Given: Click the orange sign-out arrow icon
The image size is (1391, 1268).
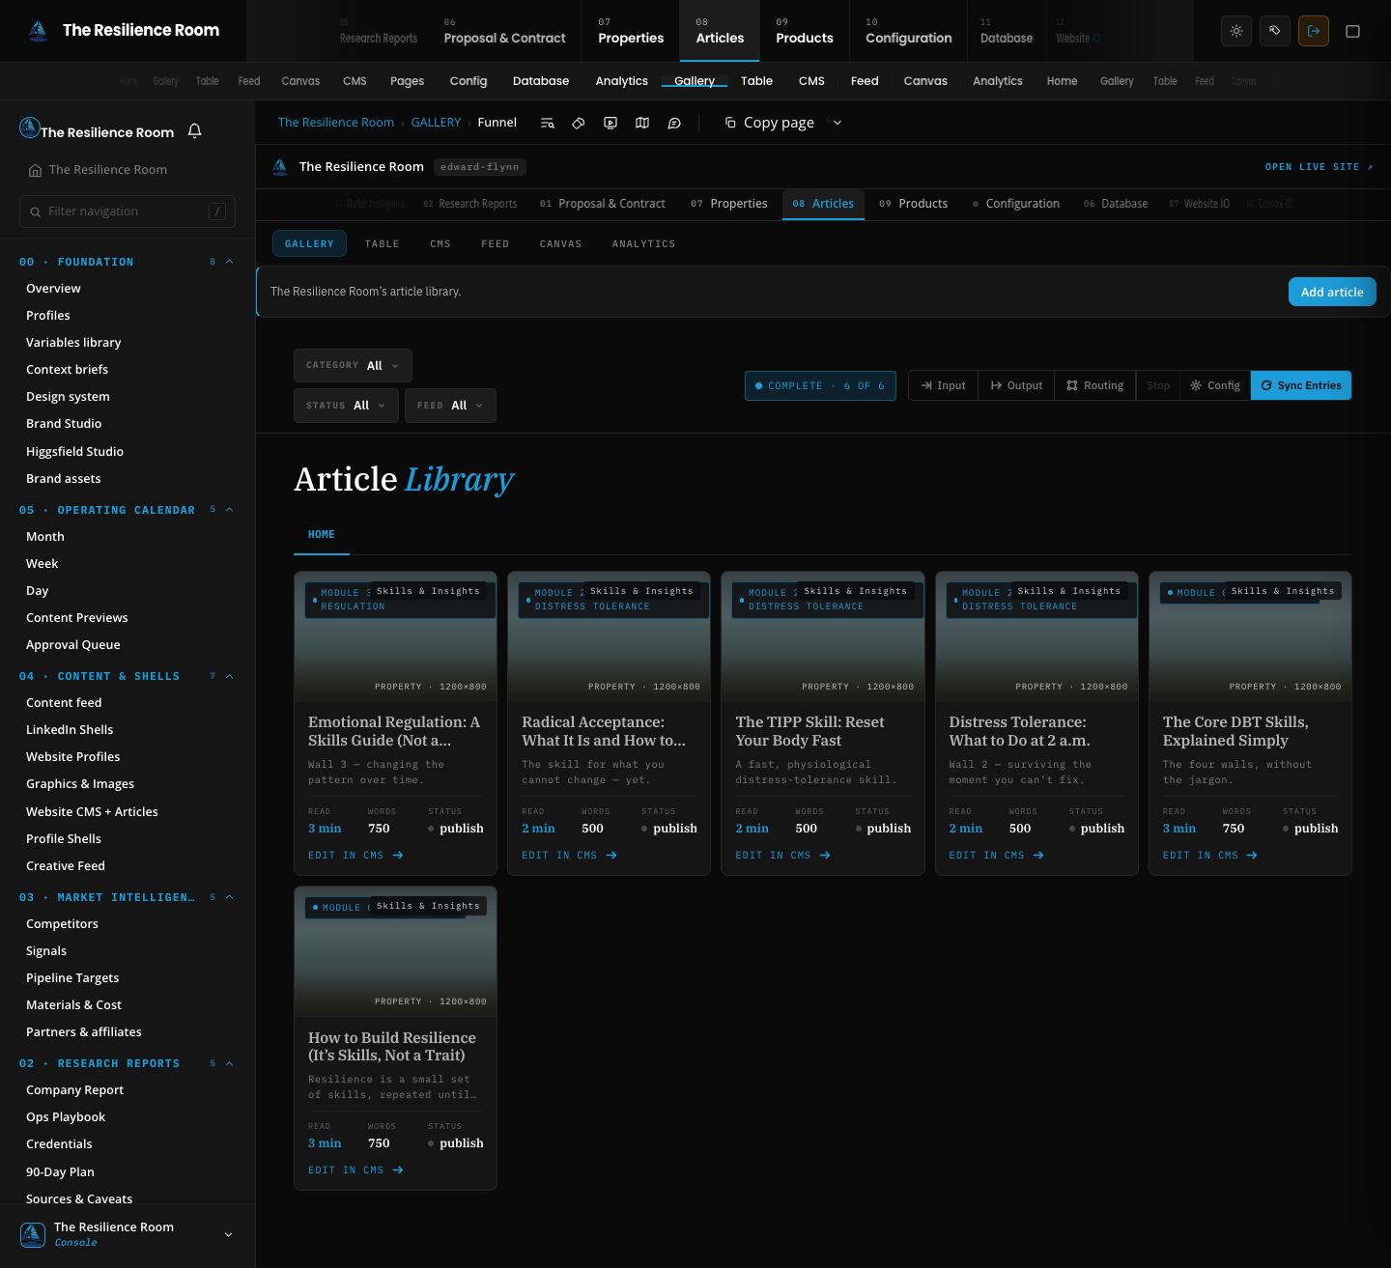Looking at the screenshot, I should (1314, 31).
